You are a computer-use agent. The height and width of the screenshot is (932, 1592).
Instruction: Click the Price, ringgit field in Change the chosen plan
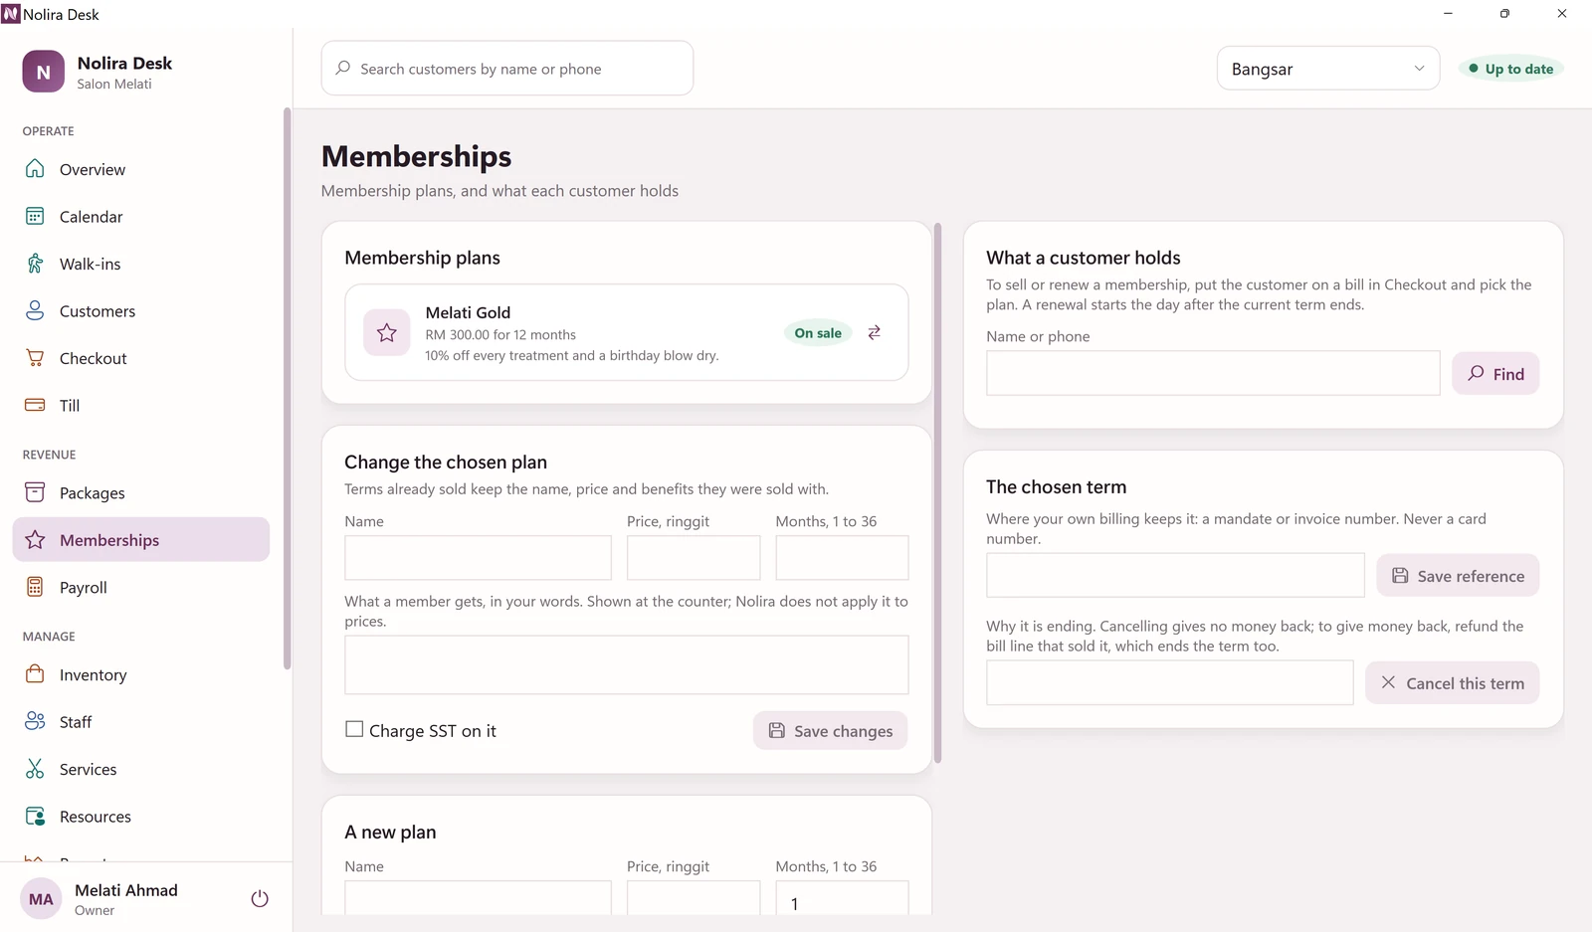pyautogui.click(x=694, y=558)
